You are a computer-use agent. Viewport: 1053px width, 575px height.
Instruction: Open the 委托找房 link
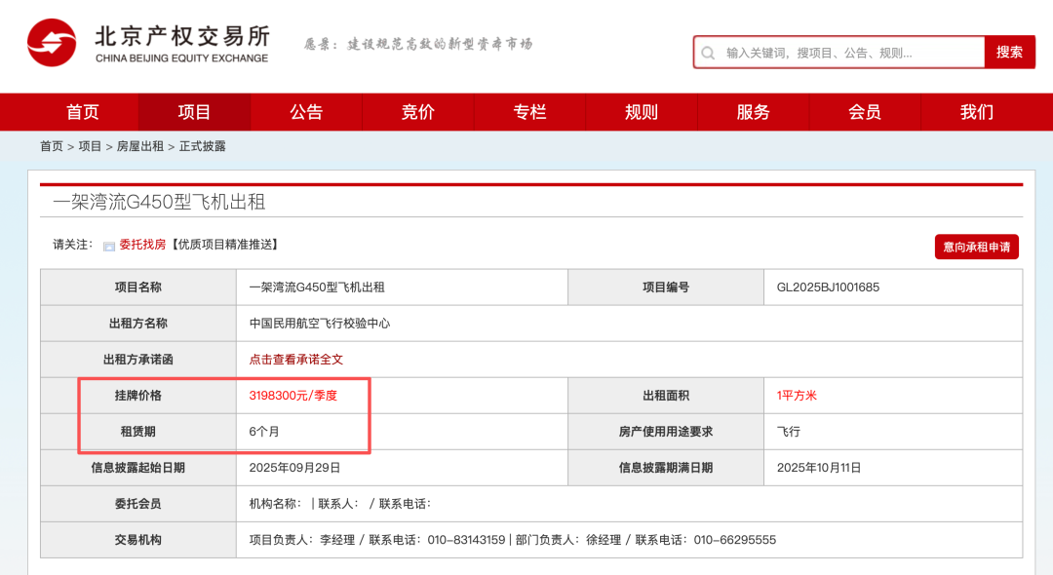pyautogui.click(x=142, y=245)
